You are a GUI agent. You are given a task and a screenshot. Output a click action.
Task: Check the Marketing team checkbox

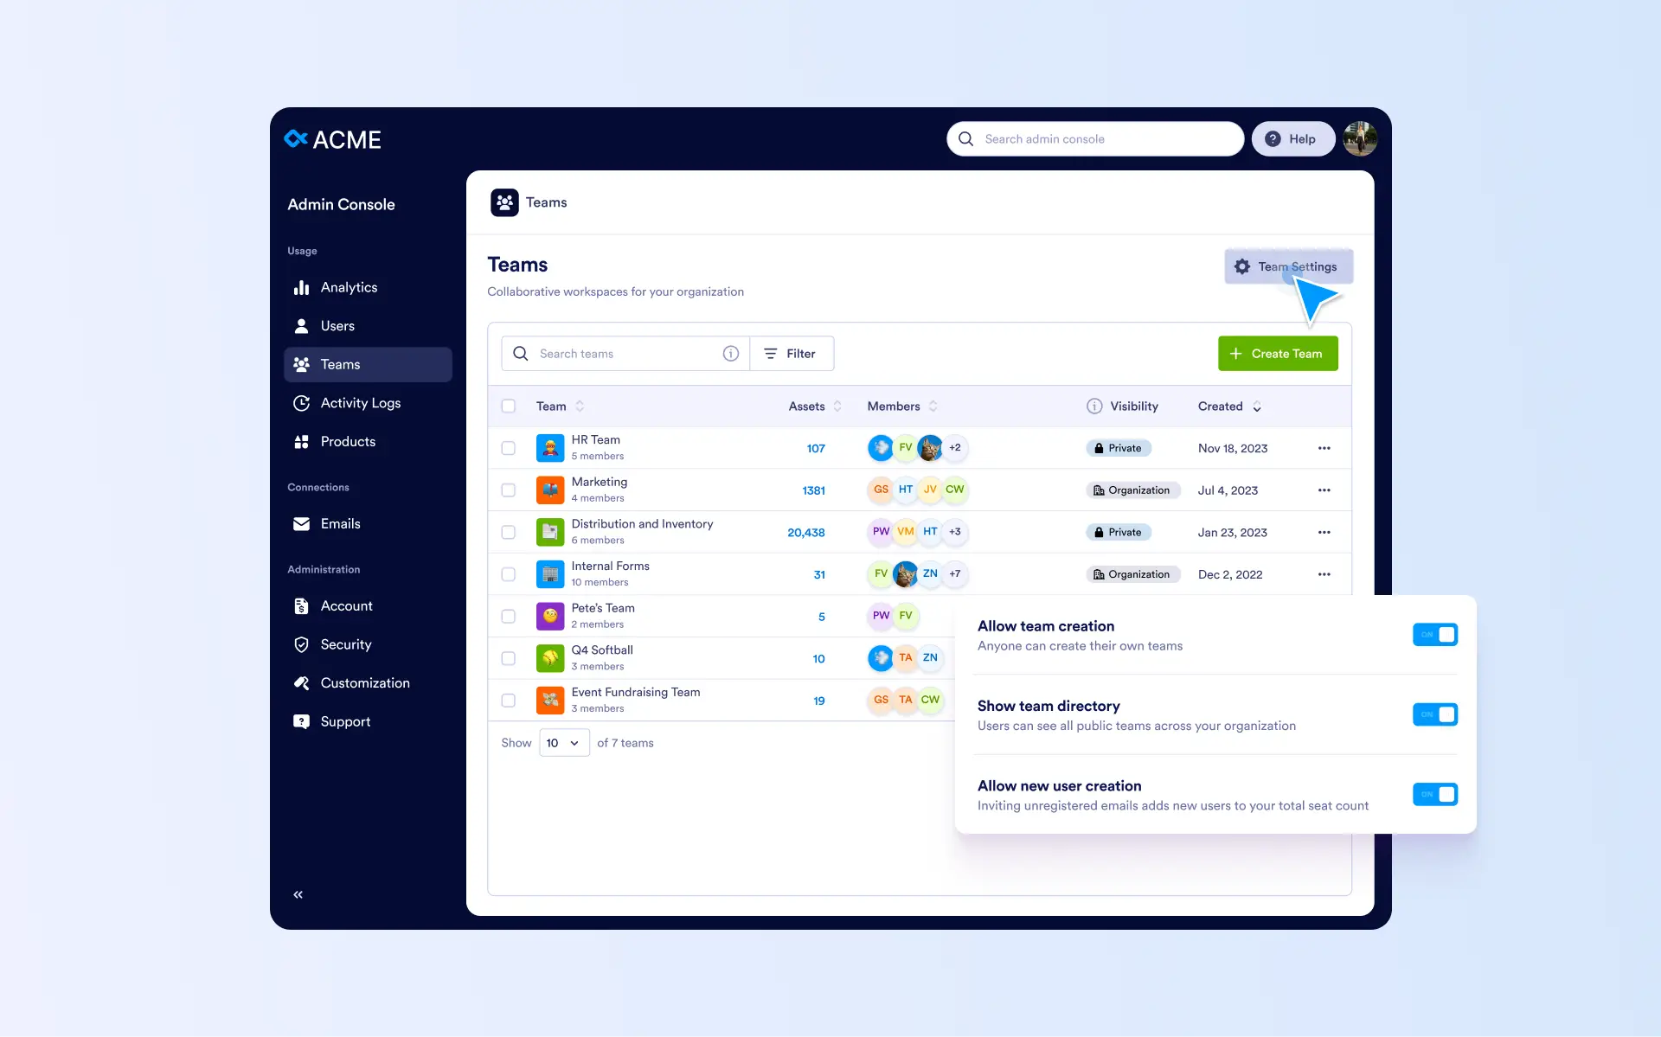pyautogui.click(x=509, y=490)
